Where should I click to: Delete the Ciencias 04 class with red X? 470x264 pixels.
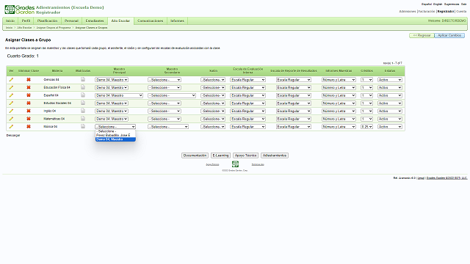[x=29, y=80]
